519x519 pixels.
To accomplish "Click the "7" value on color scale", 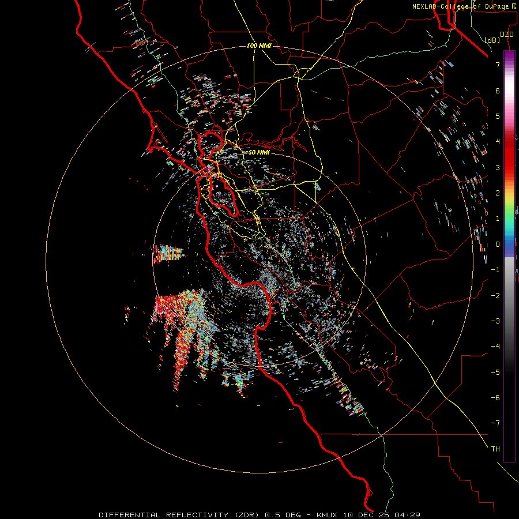I will tap(498, 65).
